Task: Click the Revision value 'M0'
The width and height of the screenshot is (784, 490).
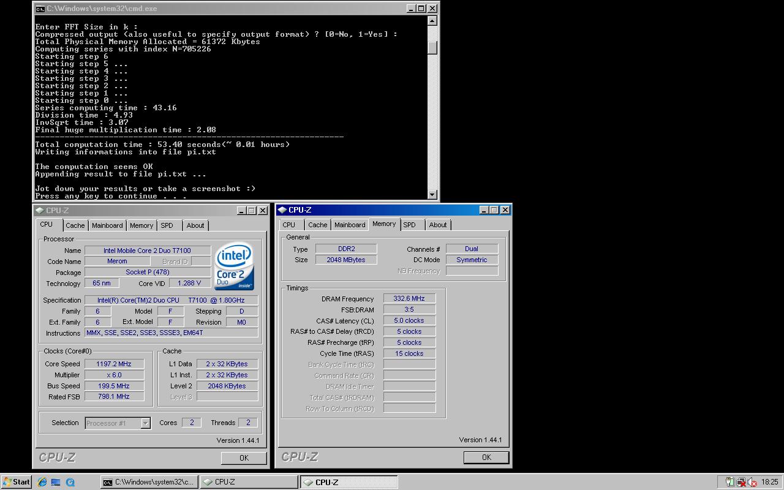Action: [241, 322]
